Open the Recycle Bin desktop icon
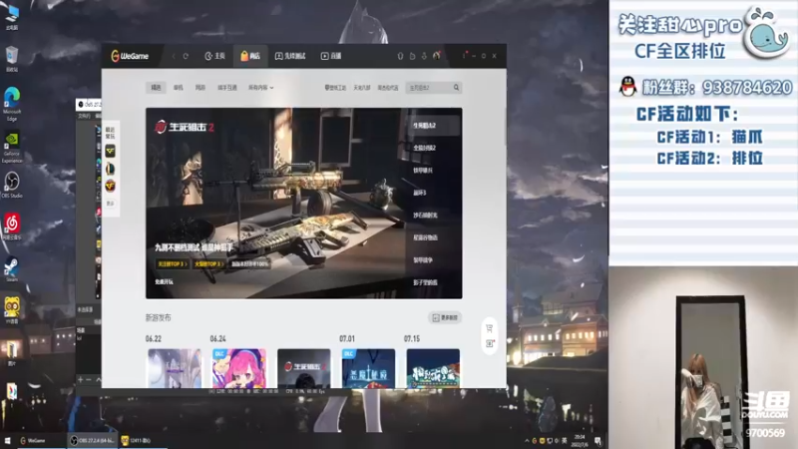This screenshot has width=798, height=449. tap(12, 59)
